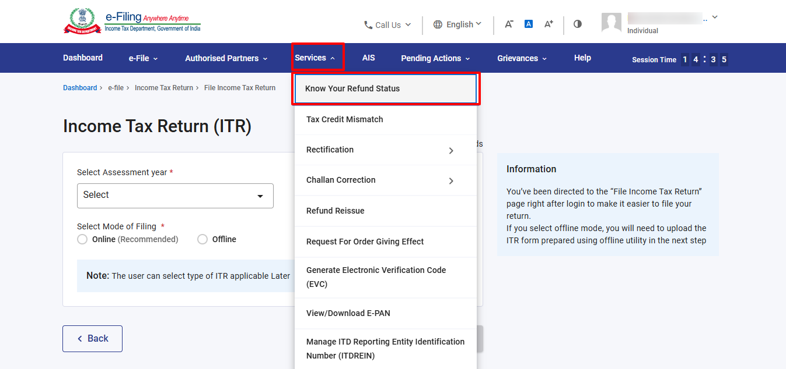Select Refund Reissue menu item

pyautogui.click(x=386, y=211)
